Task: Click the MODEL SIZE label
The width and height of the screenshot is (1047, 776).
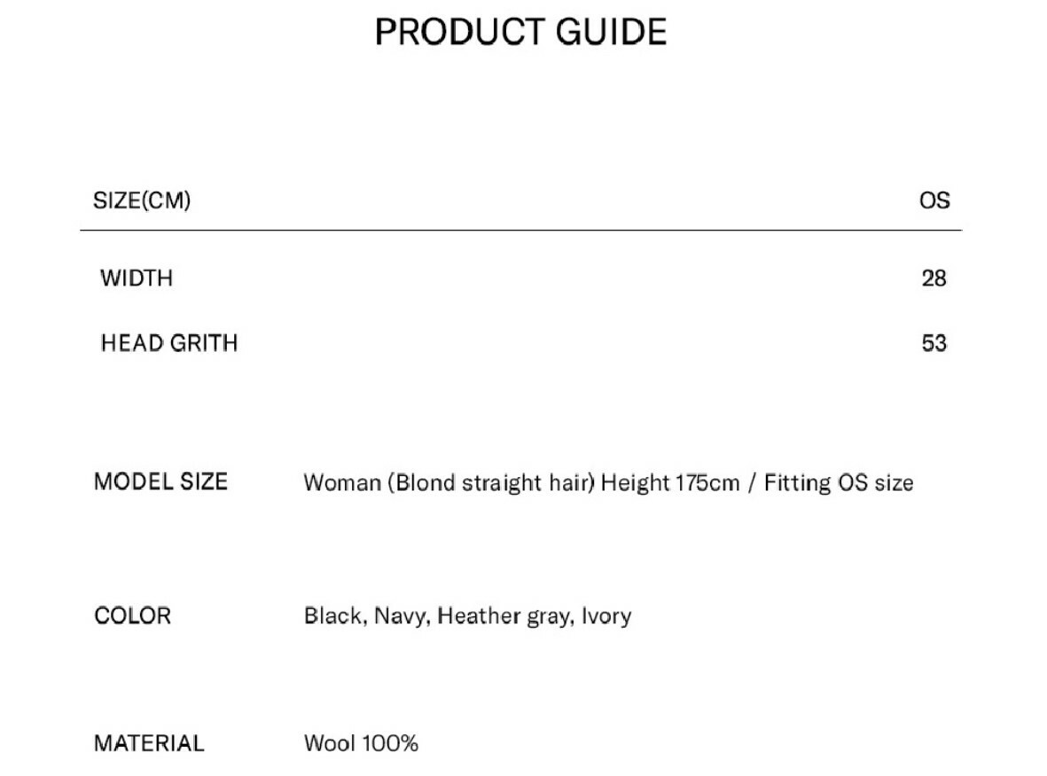Action: (160, 482)
